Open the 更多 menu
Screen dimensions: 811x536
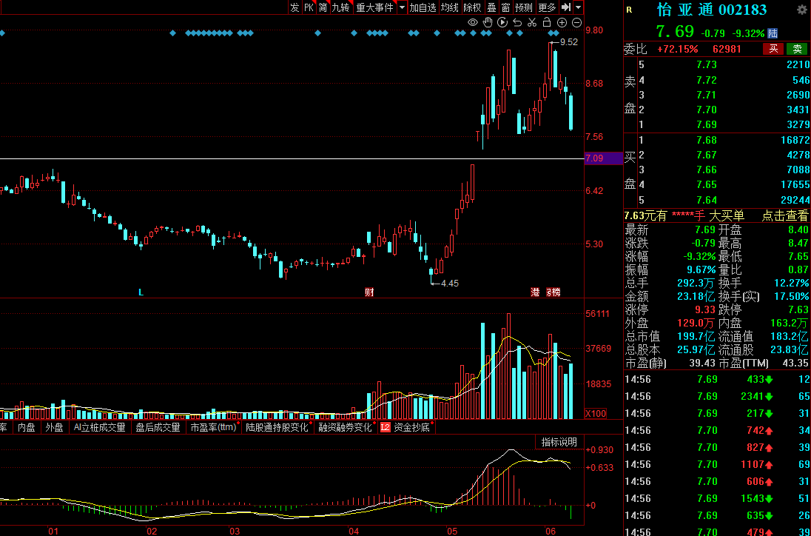[547, 7]
